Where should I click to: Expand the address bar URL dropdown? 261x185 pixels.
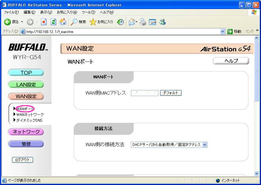[x=223, y=32]
